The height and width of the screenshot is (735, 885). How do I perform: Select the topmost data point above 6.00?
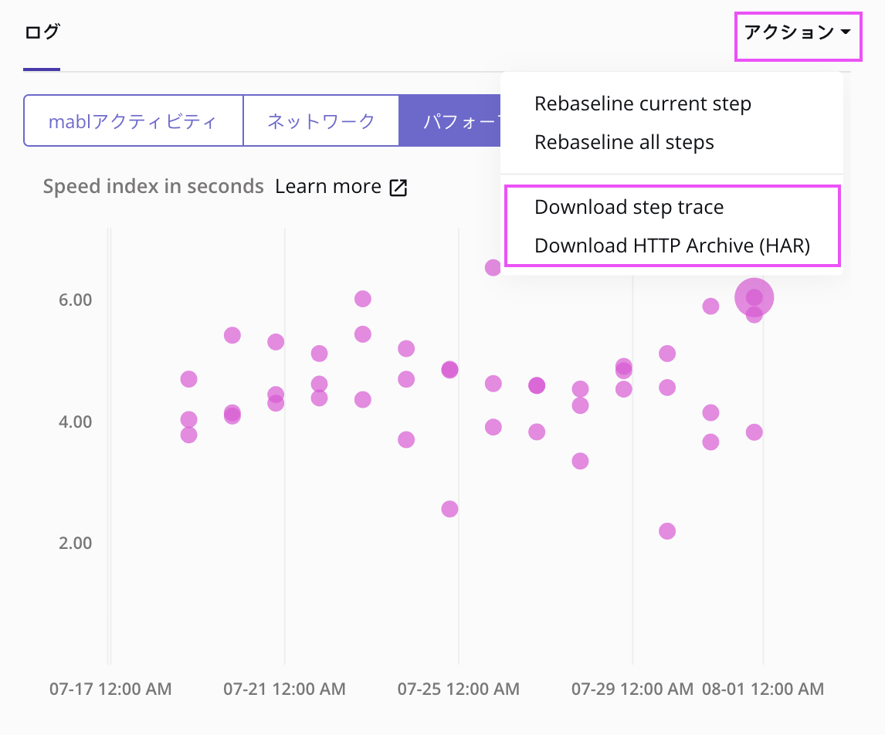pos(493,267)
